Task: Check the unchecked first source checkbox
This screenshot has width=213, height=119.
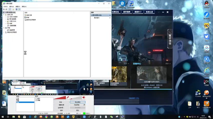Action: (36, 98)
